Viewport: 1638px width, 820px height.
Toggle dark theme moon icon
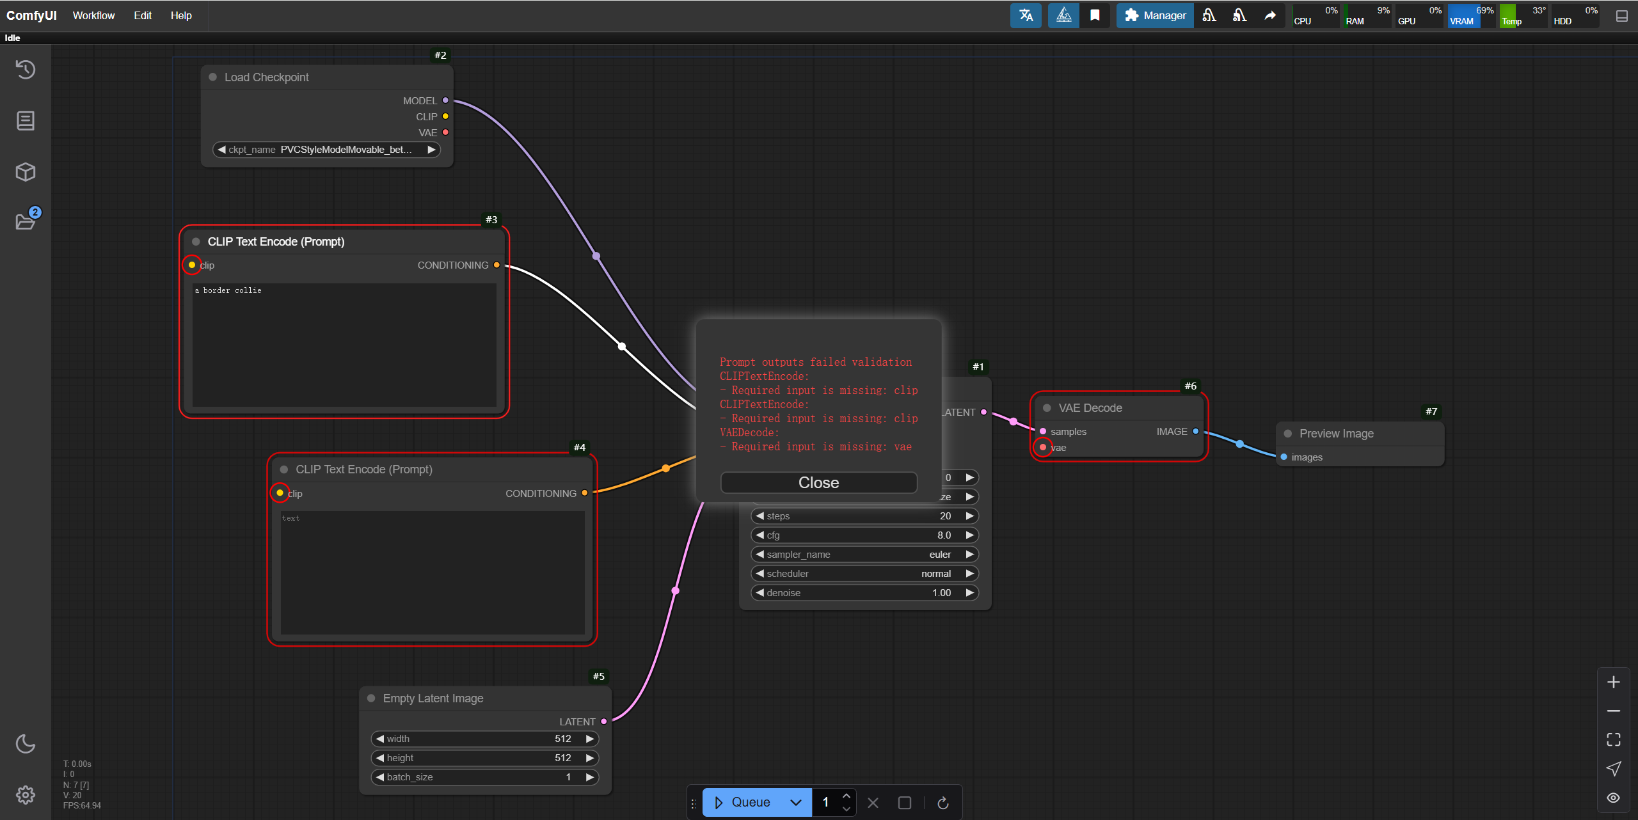pyautogui.click(x=26, y=744)
